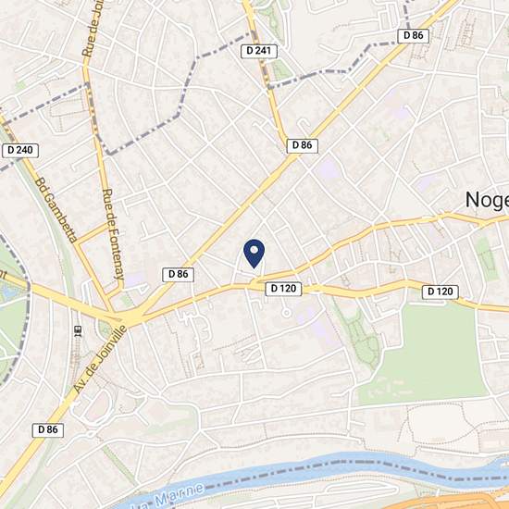Image resolution: width=509 pixels, height=509 pixels.
Task: Click the dark blue location pin marker
Action: 254,254
